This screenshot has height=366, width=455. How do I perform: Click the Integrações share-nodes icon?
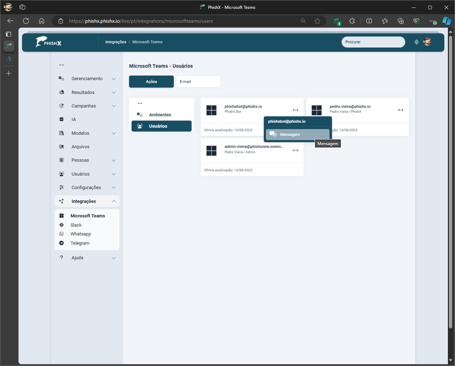pos(61,201)
